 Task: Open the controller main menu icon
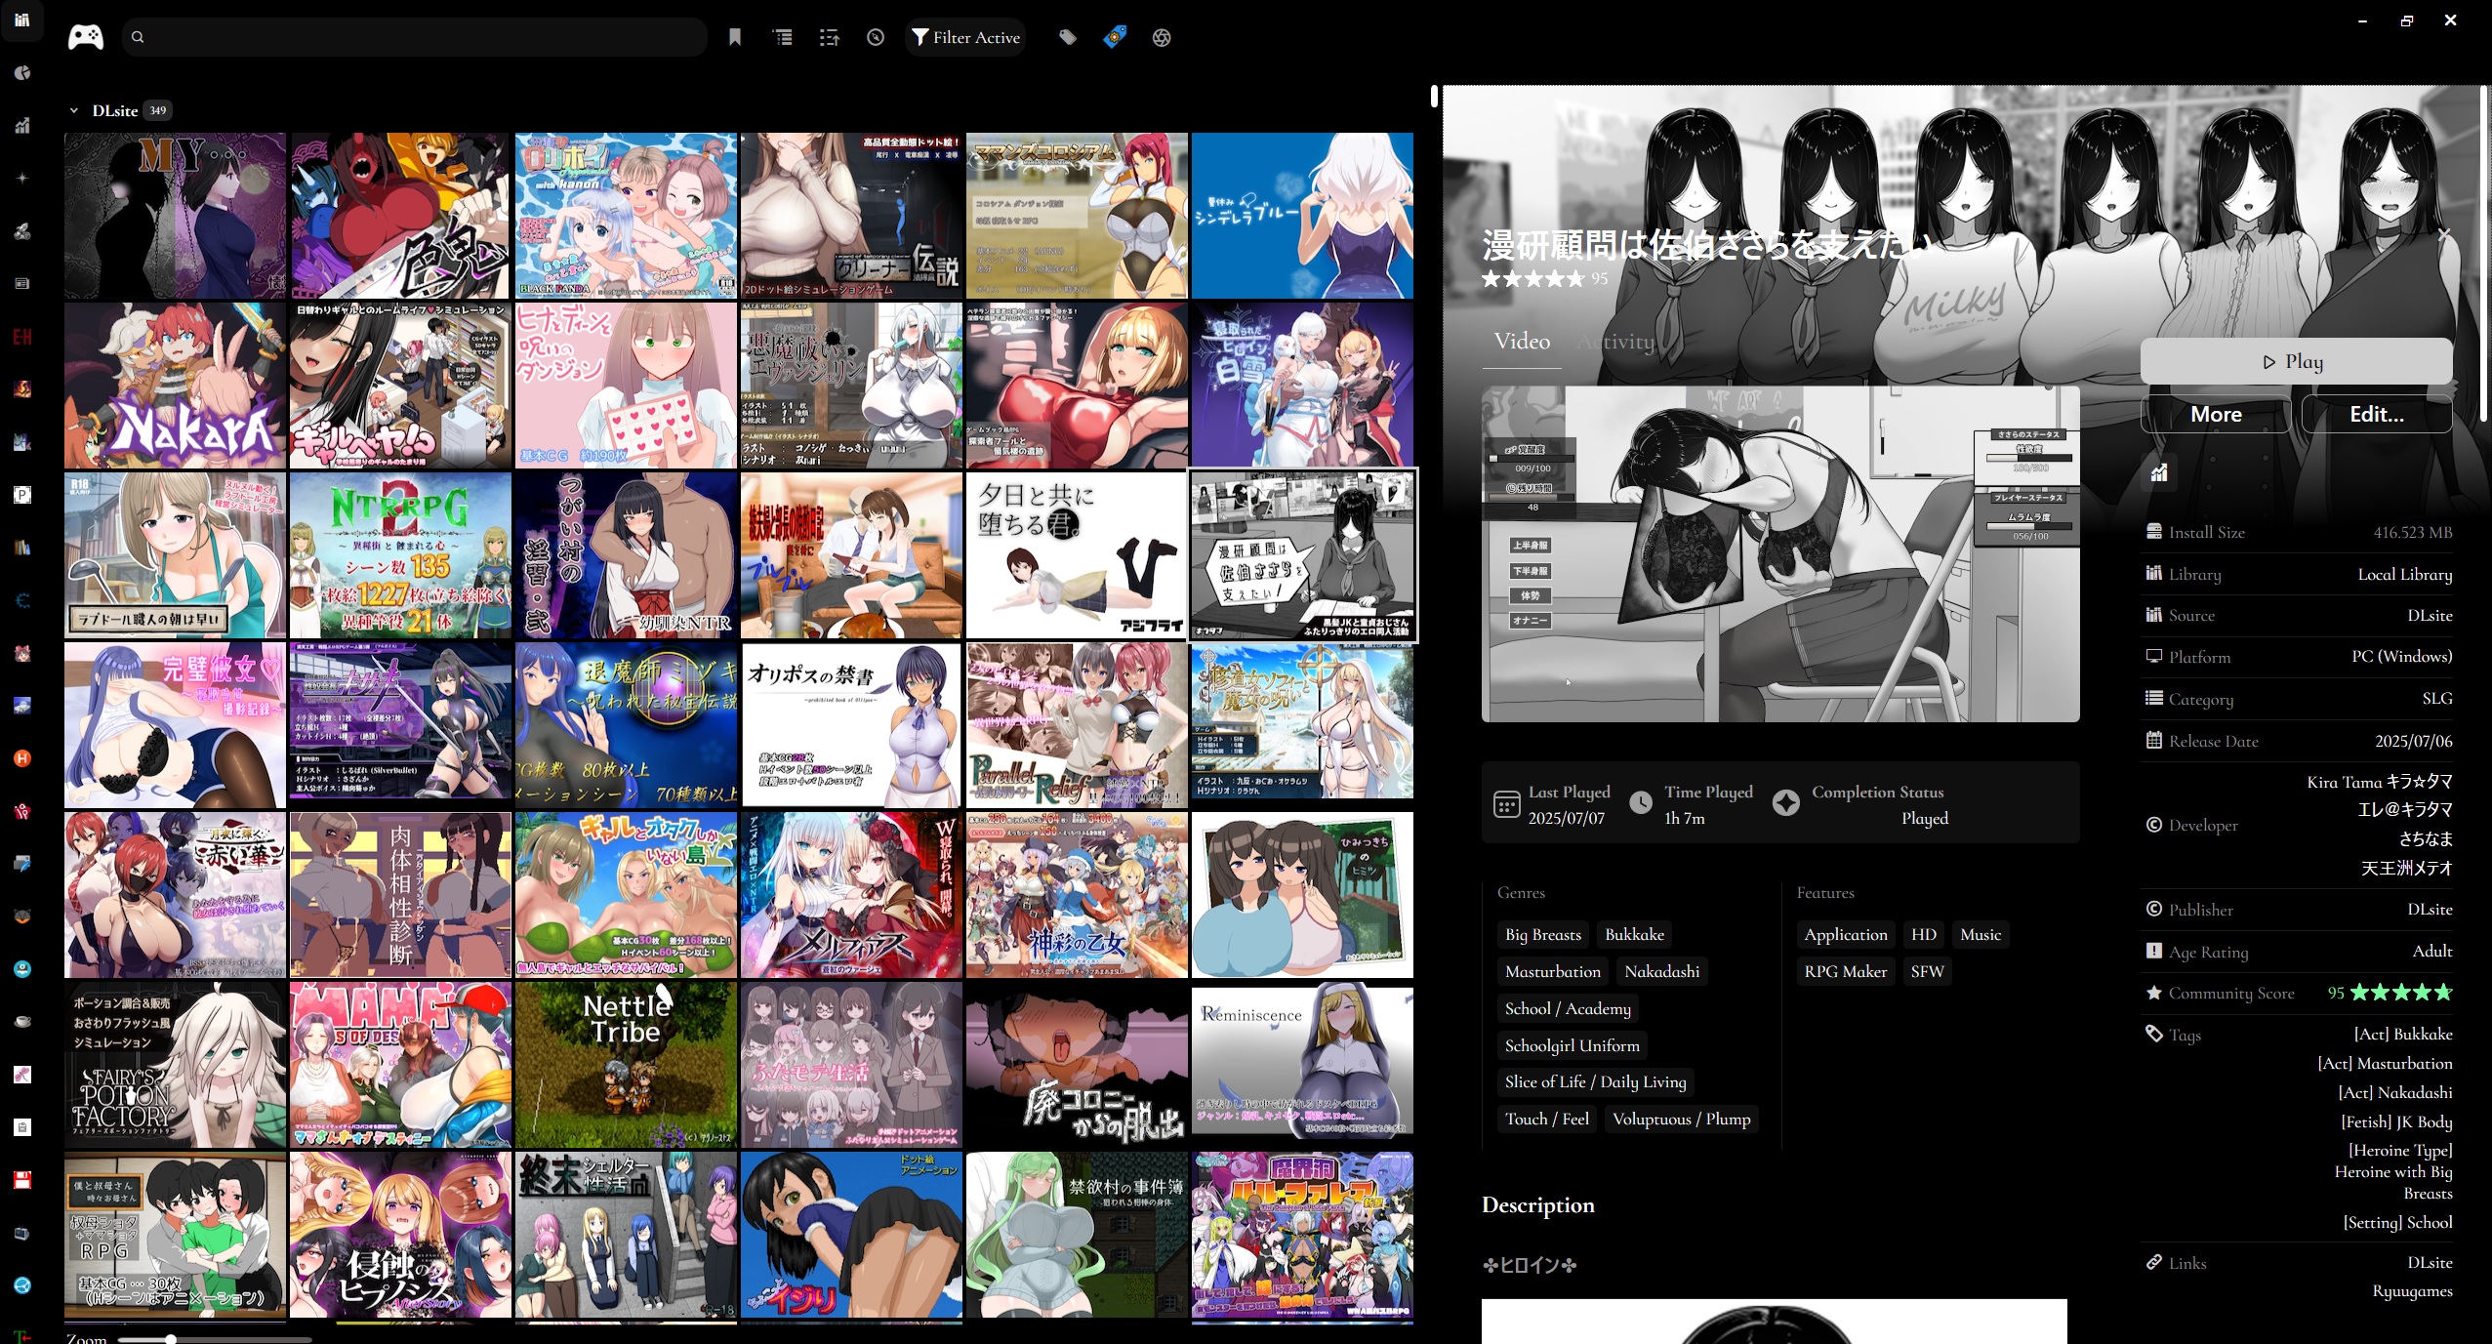(x=85, y=37)
